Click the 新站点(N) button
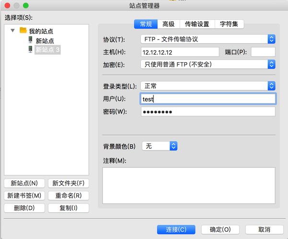The width and height of the screenshot is (288, 239). pos(24,183)
